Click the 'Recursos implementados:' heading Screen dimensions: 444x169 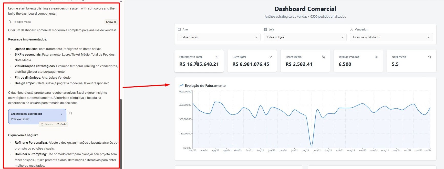tap(28, 39)
